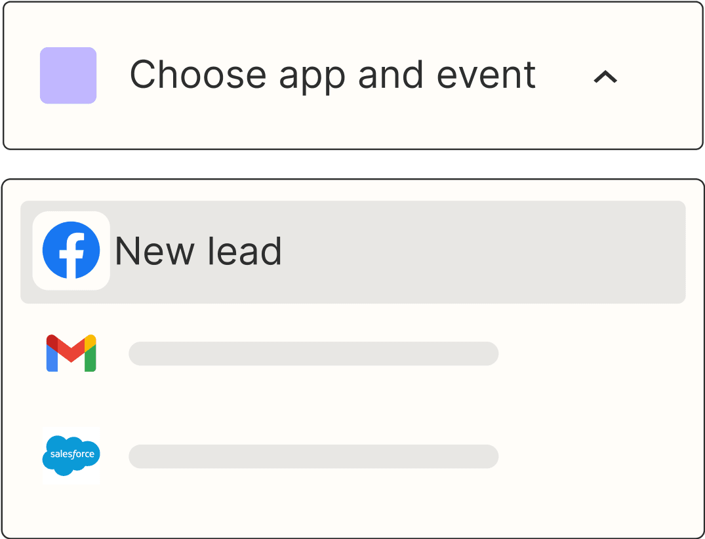Screen dimensions: 705x539
Task: Click the red M of Gmail
Action: pyautogui.click(x=71, y=349)
